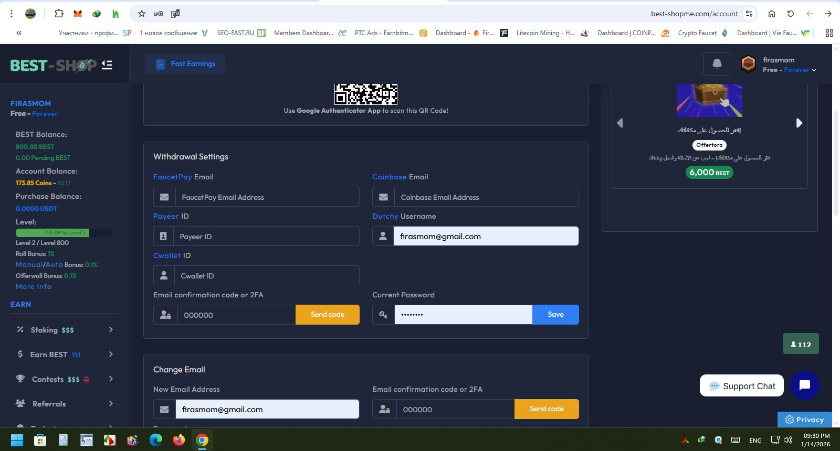Viewport: 840px width, 451px height.
Task: Launch Firefox from the taskbar
Action: 179,440
